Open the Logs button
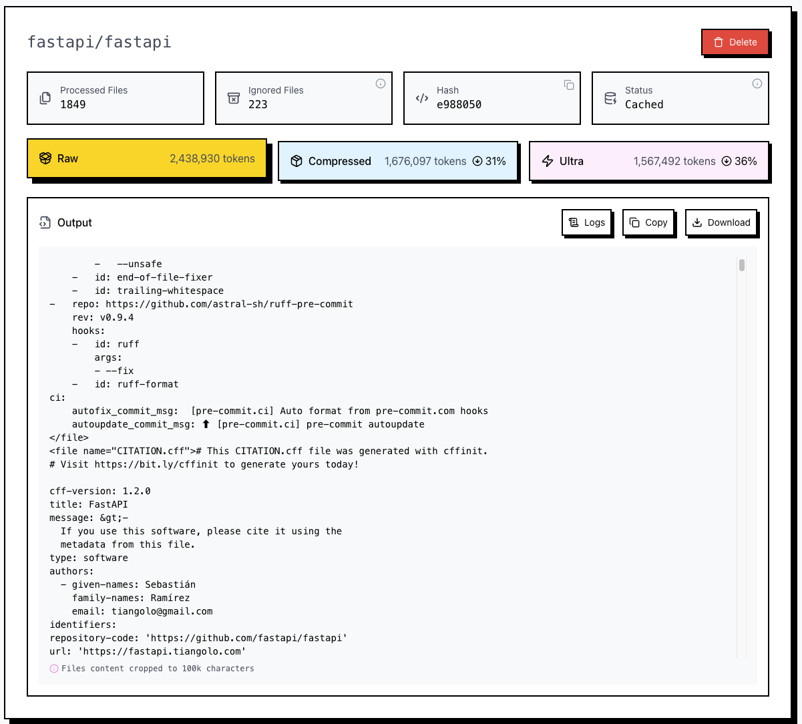The height and width of the screenshot is (724, 802). (x=587, y=222)
